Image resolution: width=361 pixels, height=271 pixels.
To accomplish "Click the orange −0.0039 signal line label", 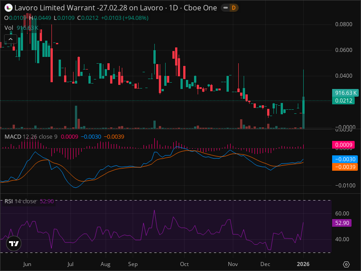I will point(345,167).
